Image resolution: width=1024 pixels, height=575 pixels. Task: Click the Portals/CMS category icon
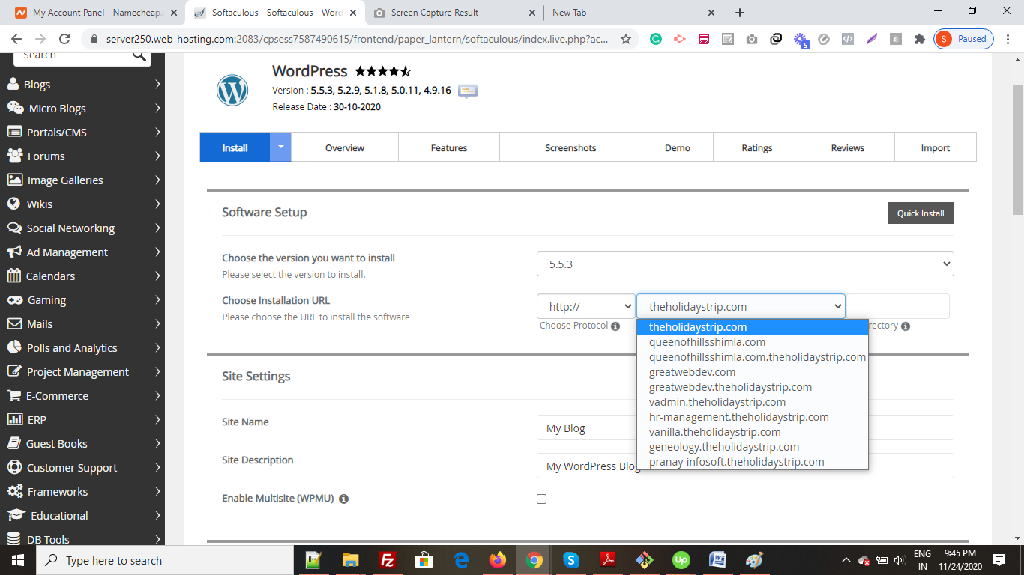click(14, 133)
